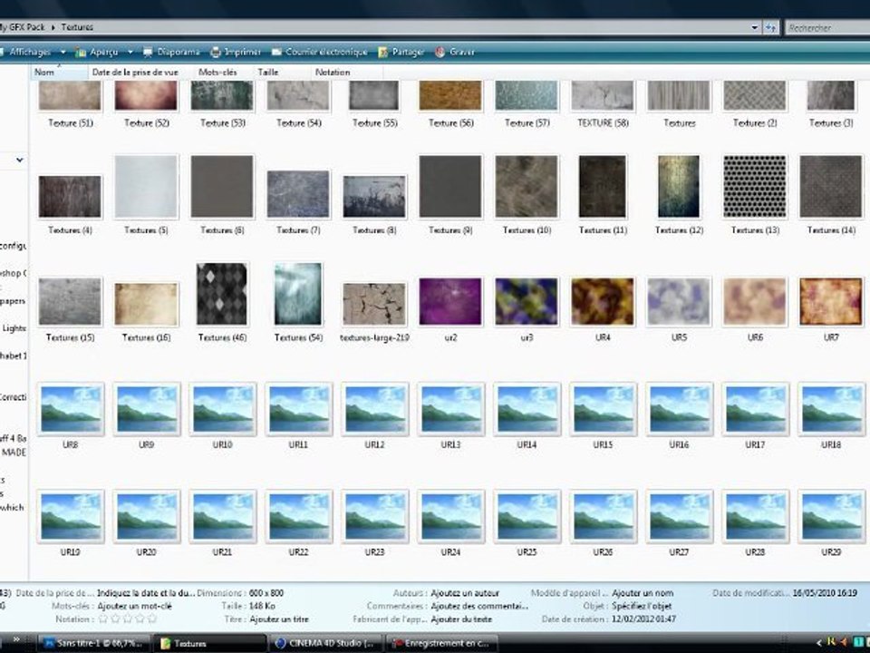Select the Textures (2) thumbnail
The height and width of the screenshot is (653, 870).
point(755,95)
